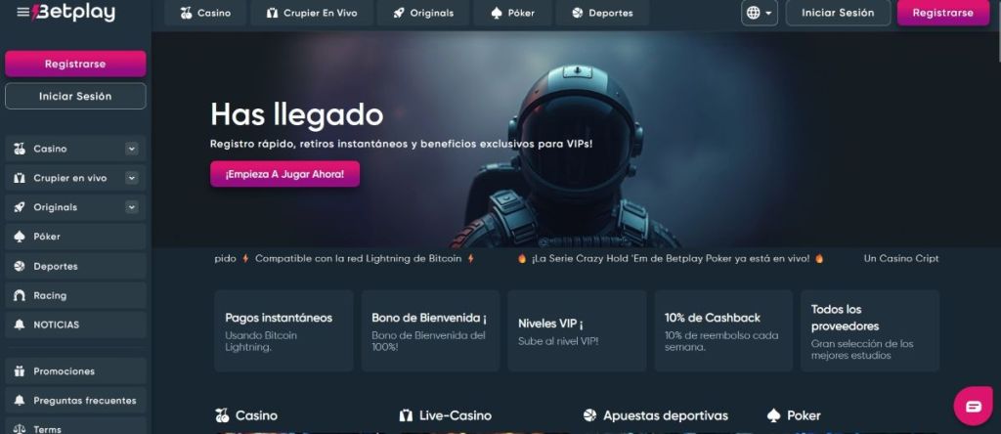The height and width of the screenshot is (434, 1001).
Task: Expand the Originals sidebar chevron
Action: 132,207
